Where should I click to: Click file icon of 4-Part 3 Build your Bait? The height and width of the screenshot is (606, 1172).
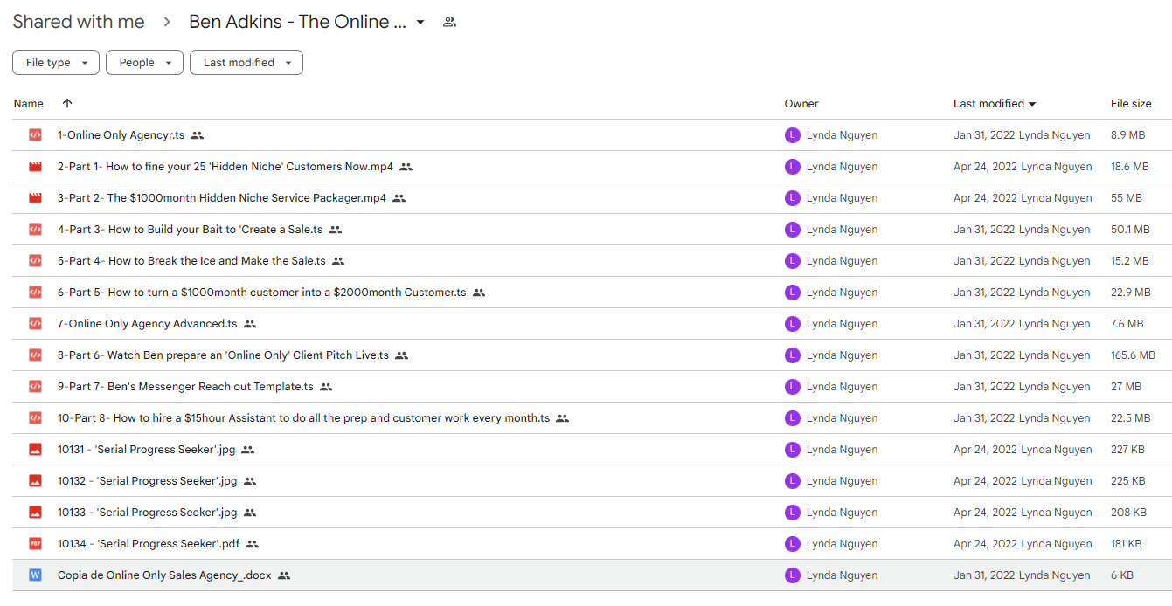(x=35, y=230)
